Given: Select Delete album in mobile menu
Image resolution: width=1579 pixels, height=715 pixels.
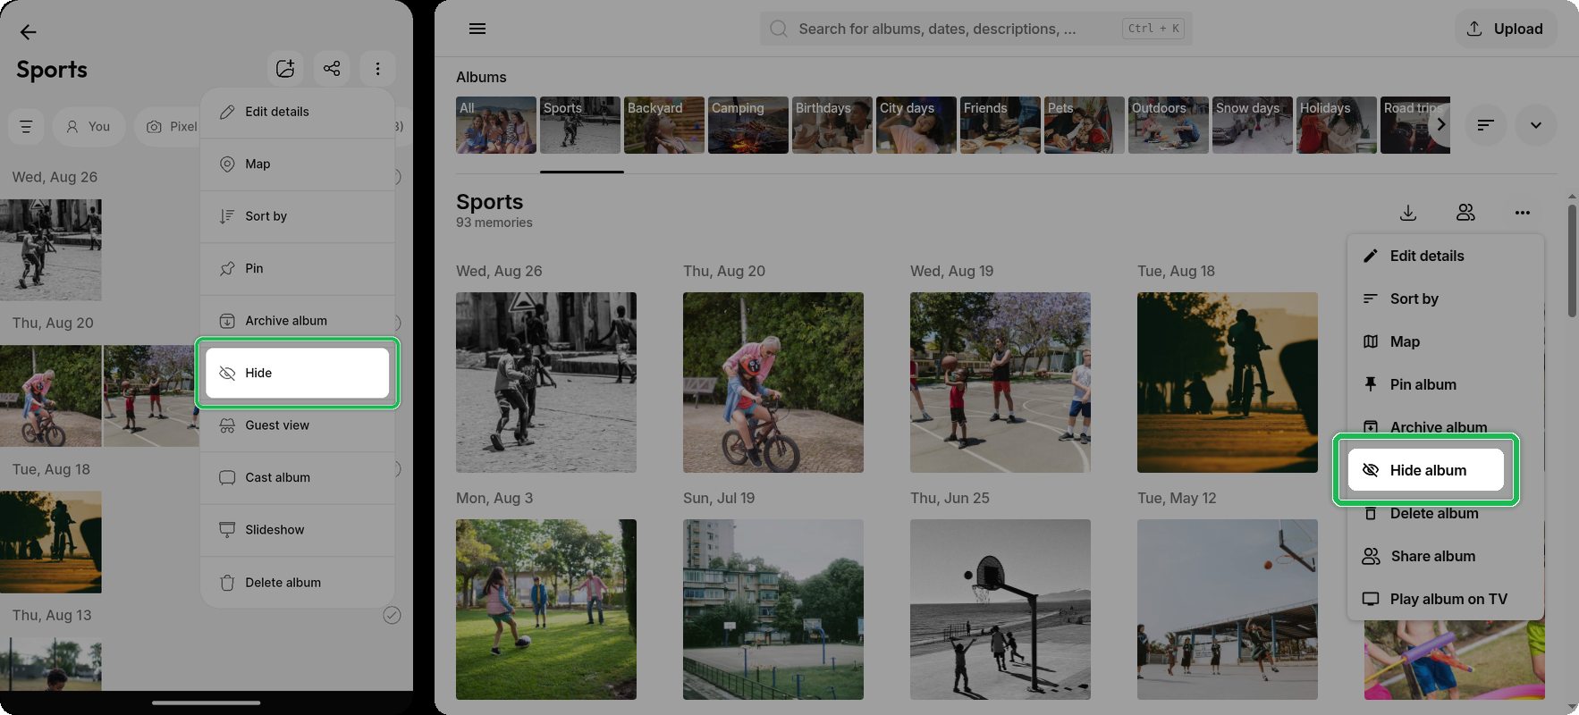Looking at the screenshot, I should tap(298, 583).
